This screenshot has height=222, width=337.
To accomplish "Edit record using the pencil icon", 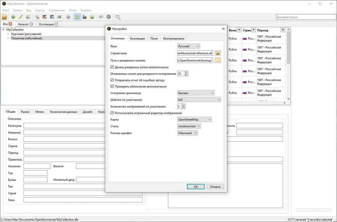I will click(21, 17).
